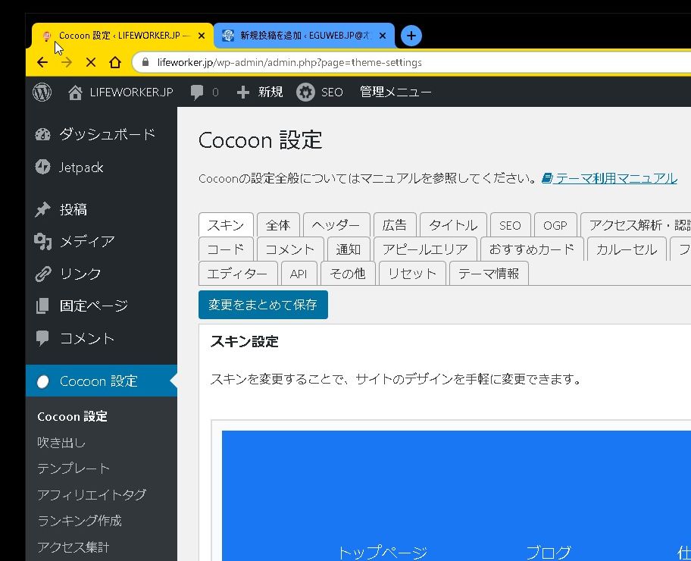This screenshot has width=691, height=561.
Task: Click 変更をまとめて保存 button
Action: 263,305
